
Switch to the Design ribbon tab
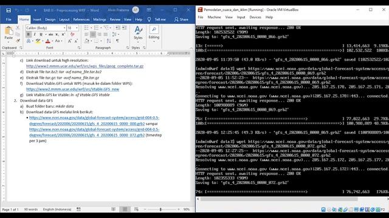click(50, 19)
